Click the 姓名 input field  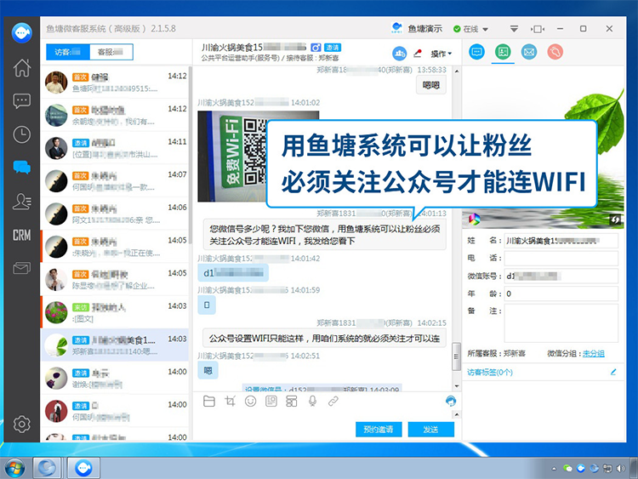point(561,241)
